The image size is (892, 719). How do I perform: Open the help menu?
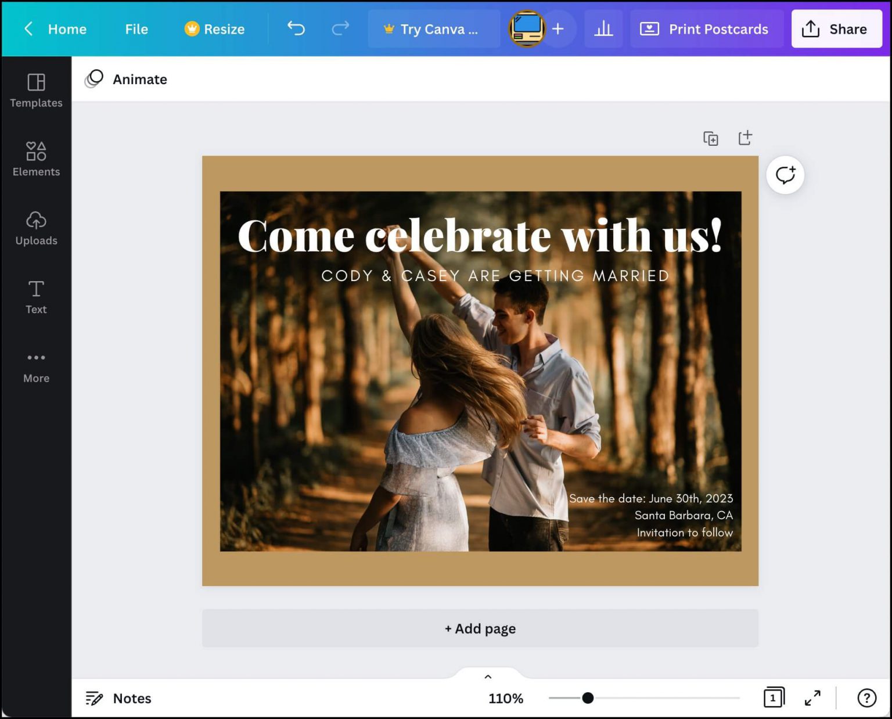[x=868, y=698]
